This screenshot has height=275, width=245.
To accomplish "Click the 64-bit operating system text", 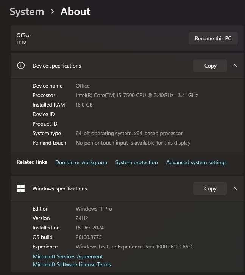I will (x=129, y=133).
